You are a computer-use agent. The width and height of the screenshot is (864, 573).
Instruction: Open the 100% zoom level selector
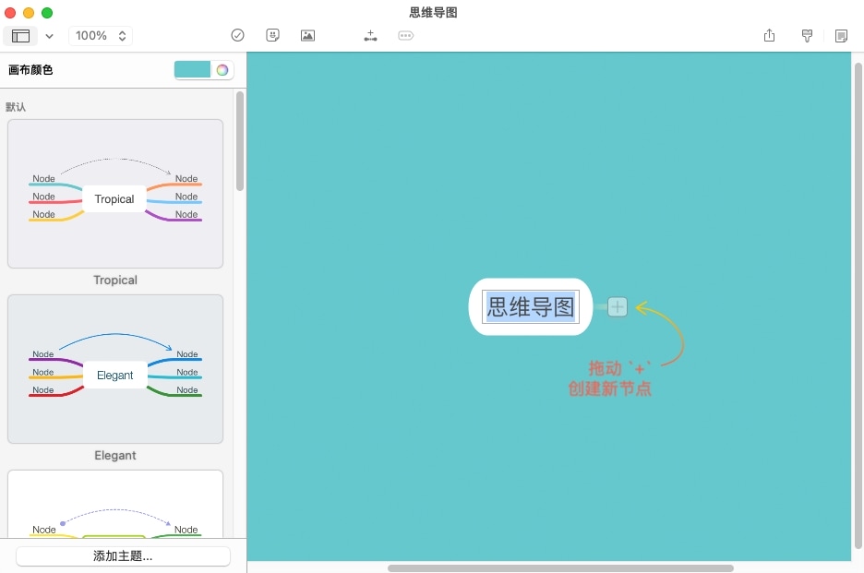coord(101,36)
